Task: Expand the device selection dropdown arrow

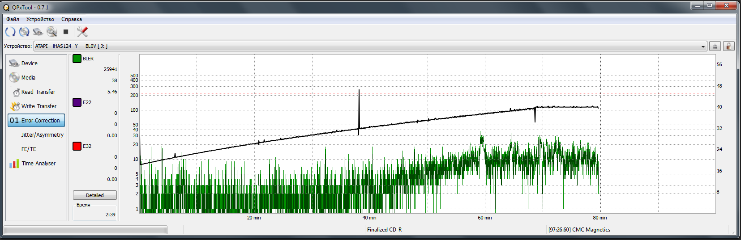Action: (703, 46)
